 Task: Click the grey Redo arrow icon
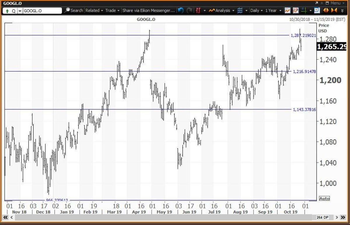point(190,10)
